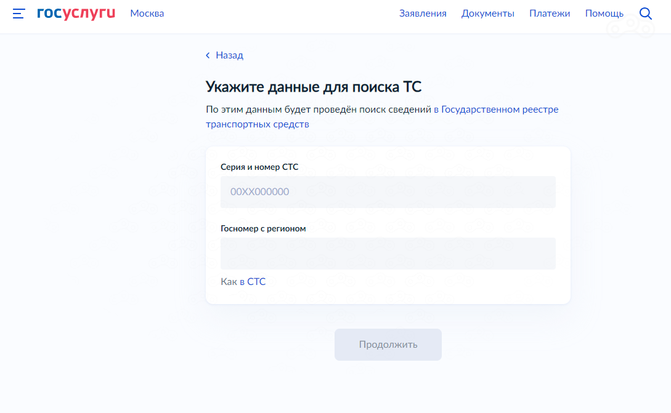The image size is (671, 413).
Task: Click the СТС link in the hint
Action: 258,281
